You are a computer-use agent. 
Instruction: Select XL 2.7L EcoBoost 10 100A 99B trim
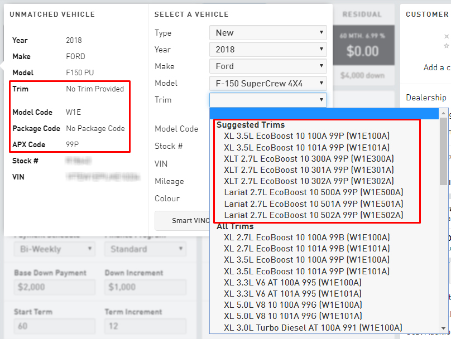coord(306,238)
